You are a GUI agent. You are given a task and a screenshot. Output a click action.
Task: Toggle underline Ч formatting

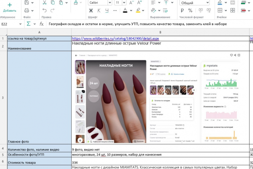click(107, 11)
